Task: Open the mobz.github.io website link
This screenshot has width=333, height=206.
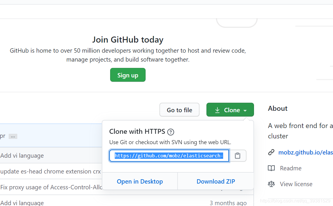Action: (x=306, y=152)
